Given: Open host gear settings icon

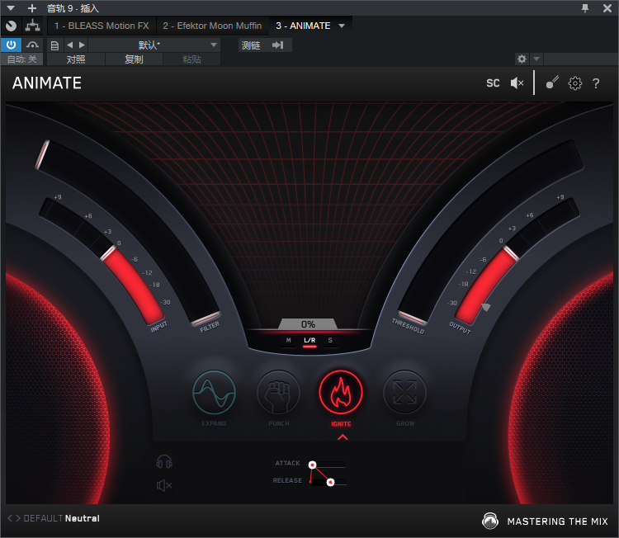Looking at the screenshot, I should coord(522,59).
